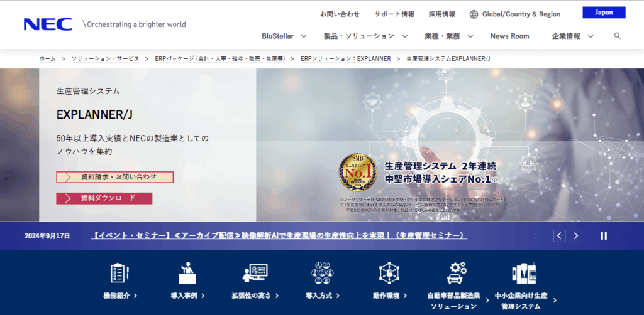Click the 2024年9月17日 date text
Screen dimensions: 644x315
click(x=47, y=236)
